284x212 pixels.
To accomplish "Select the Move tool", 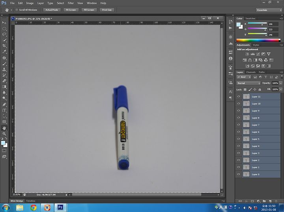I will (x=4, y=22).
